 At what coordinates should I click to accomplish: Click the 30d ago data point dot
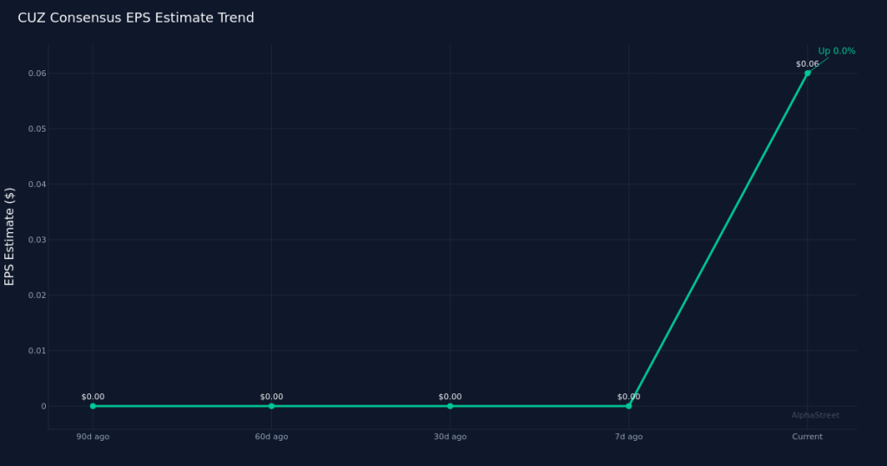click(450, 405)
